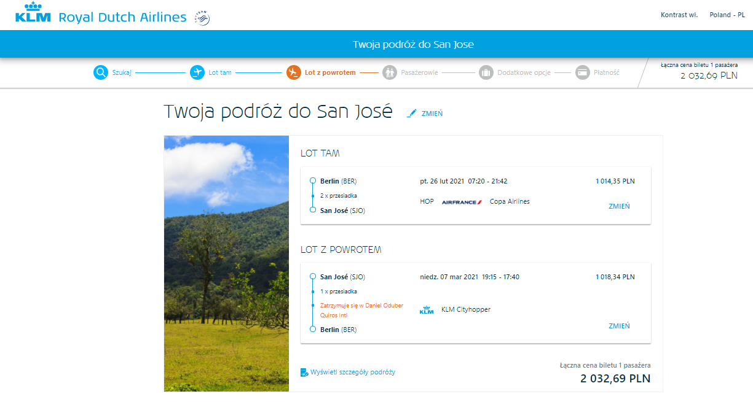Image resolution: width=753 pixels, height=402 pixels.
Task: Click the Copa Airlines carrier name
Action: coord(510,201)
